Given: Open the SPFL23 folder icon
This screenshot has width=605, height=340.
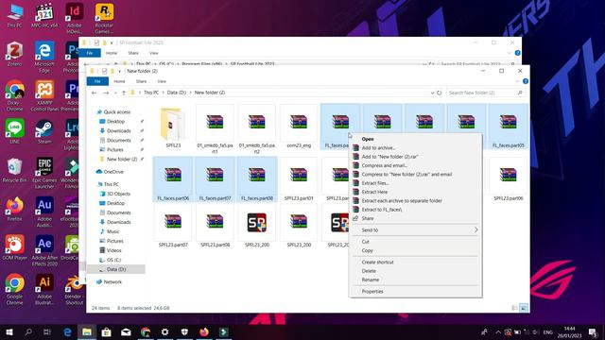Looking at the screenshot, I should pos(172,124).
